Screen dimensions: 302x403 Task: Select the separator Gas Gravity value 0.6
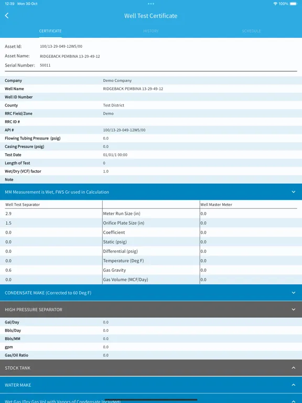pos(8,270)
